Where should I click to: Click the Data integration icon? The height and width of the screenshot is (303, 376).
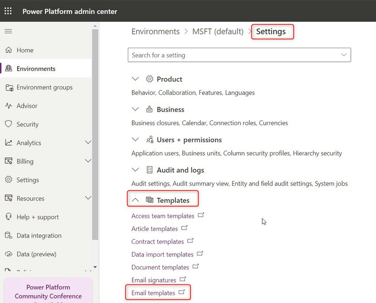8,235
